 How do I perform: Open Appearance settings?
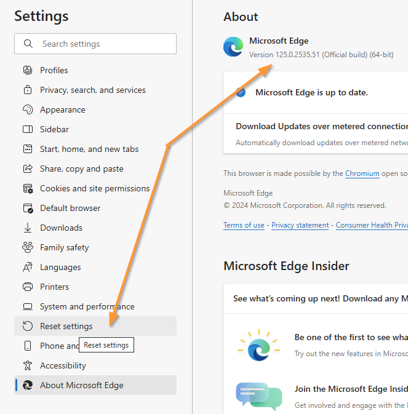(x=63, y=109)
